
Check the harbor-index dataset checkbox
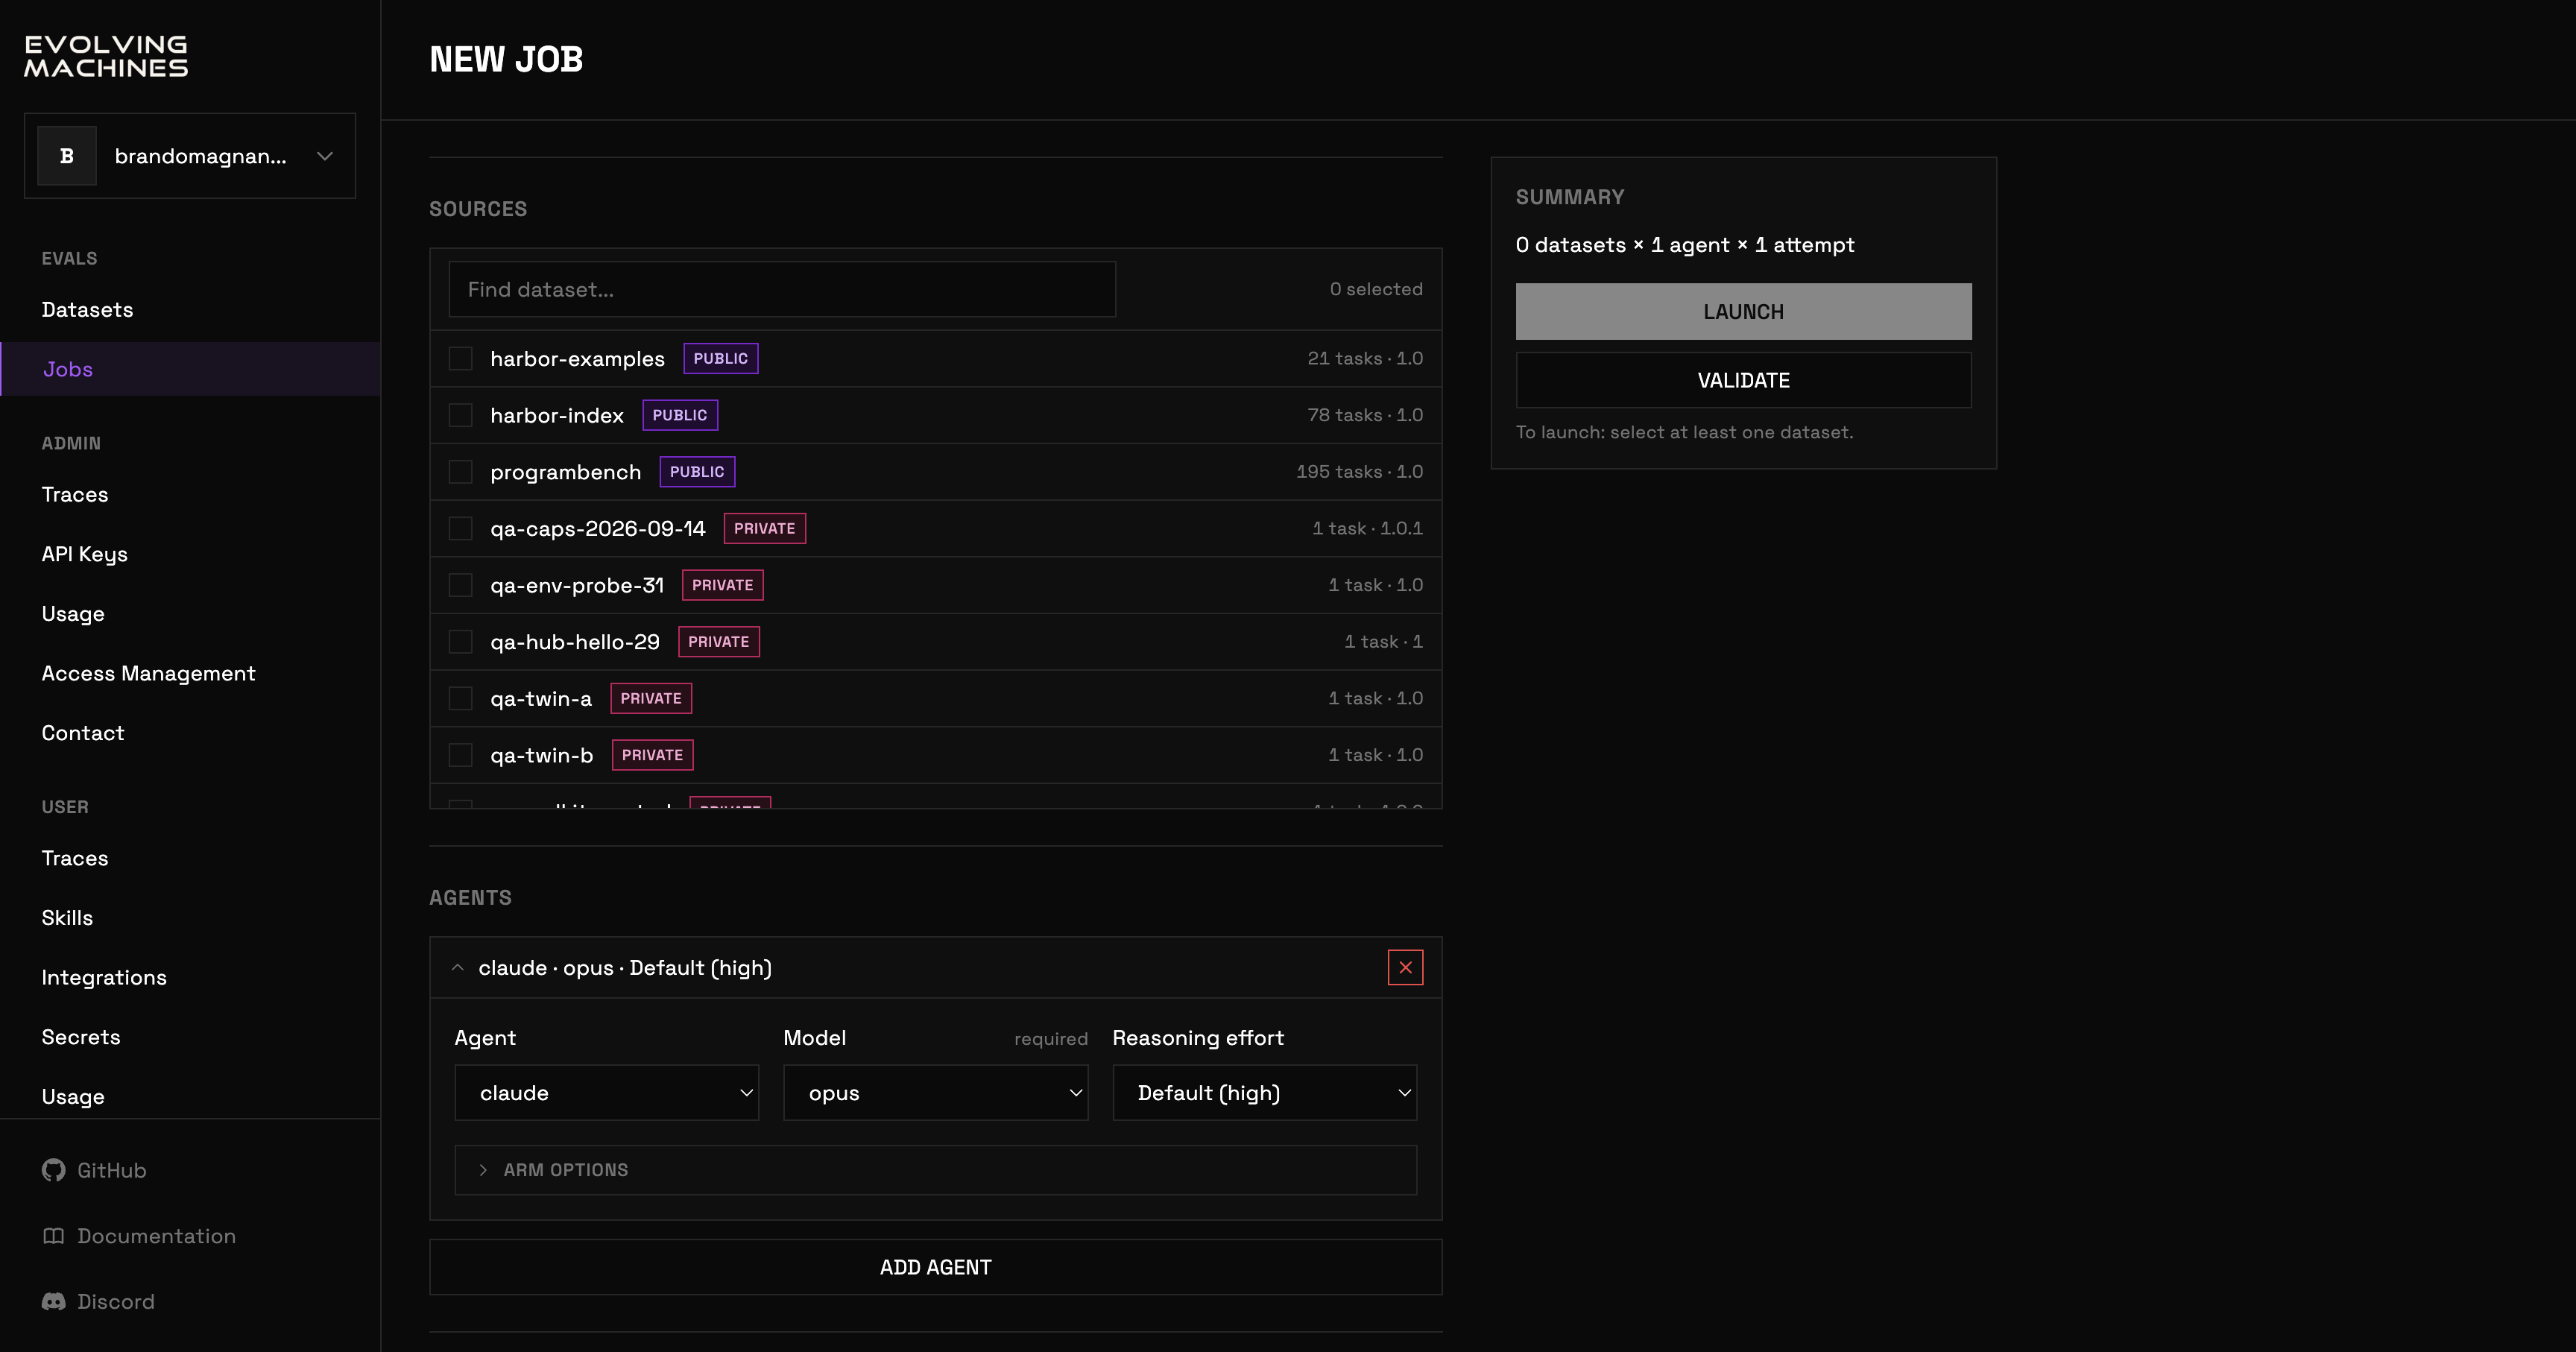coord(460,415)
